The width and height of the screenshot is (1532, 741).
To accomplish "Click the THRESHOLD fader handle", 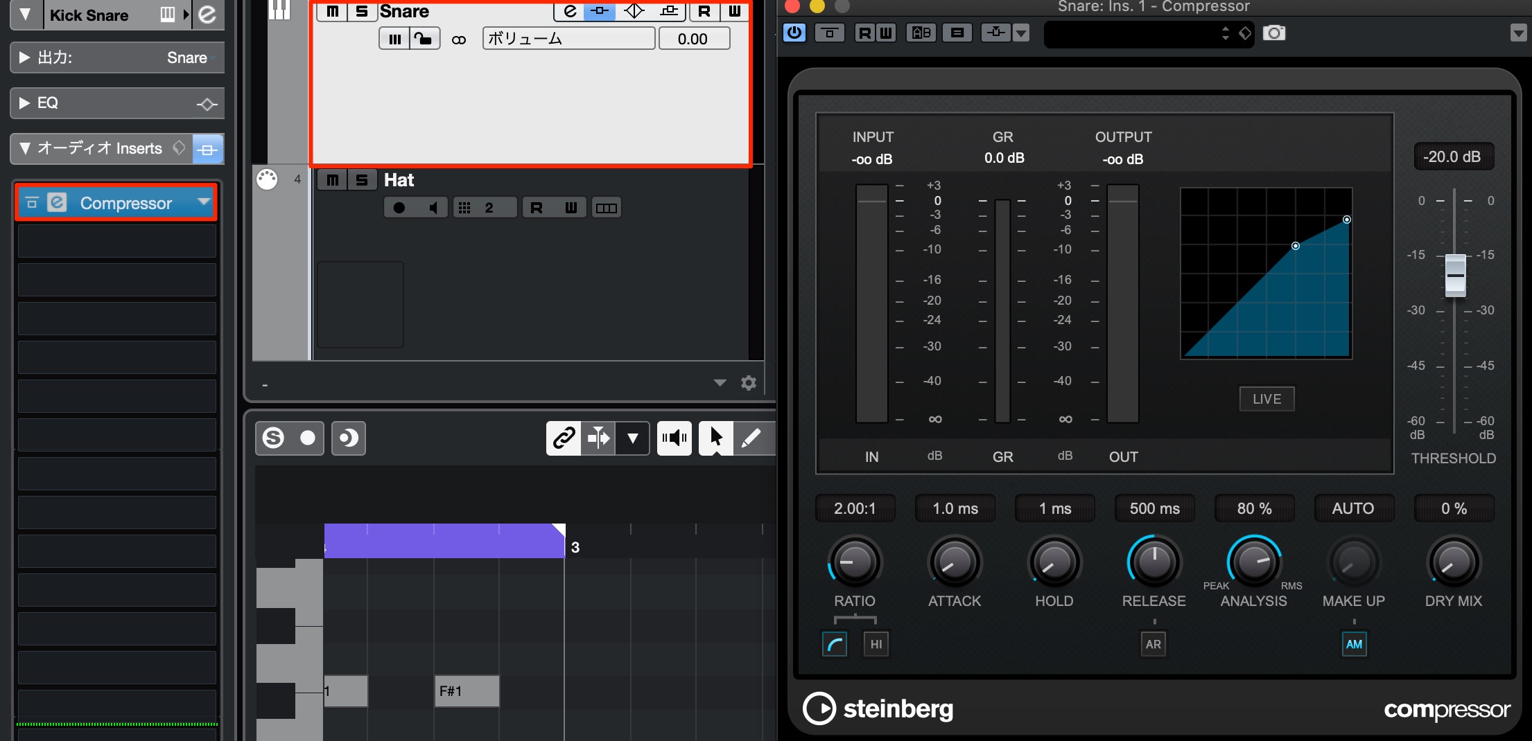I will (1455, 276).
